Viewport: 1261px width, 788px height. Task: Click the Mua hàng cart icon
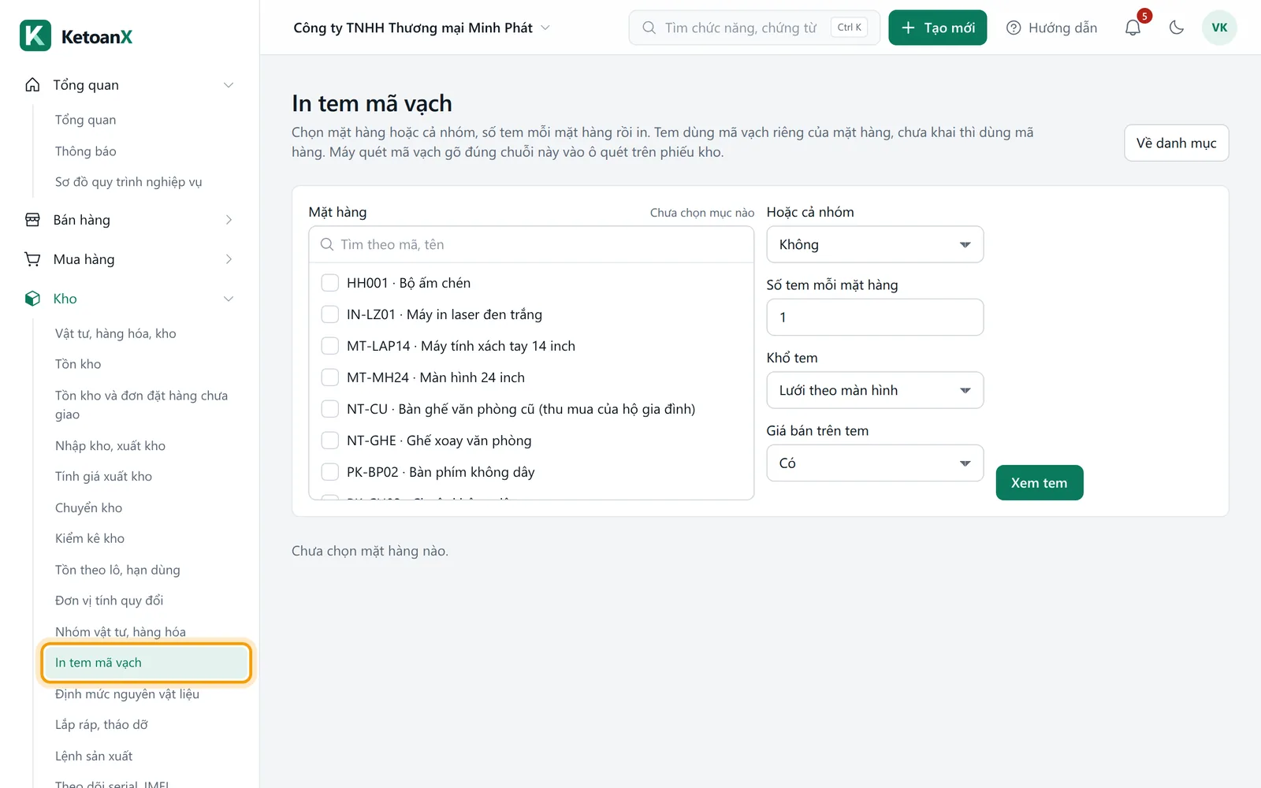32,259
